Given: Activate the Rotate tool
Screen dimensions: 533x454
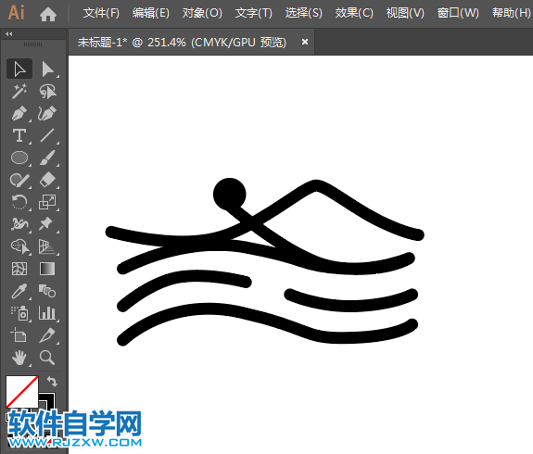Looking at the screenshot, I should [x=19, y=202].
